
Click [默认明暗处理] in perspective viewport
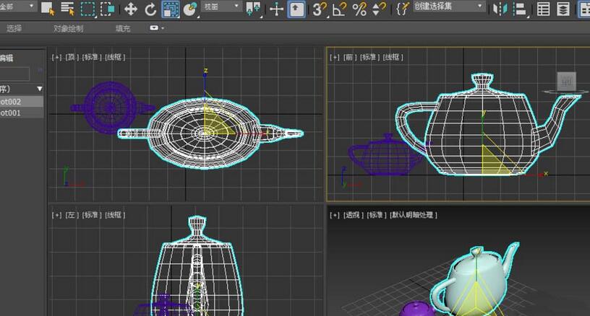point(413,215)
